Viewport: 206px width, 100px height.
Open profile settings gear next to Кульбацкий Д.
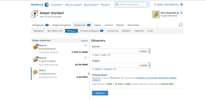(182, 13)
